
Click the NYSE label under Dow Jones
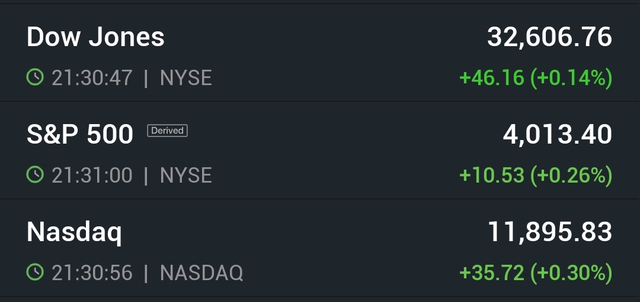(x=185, y=78)
